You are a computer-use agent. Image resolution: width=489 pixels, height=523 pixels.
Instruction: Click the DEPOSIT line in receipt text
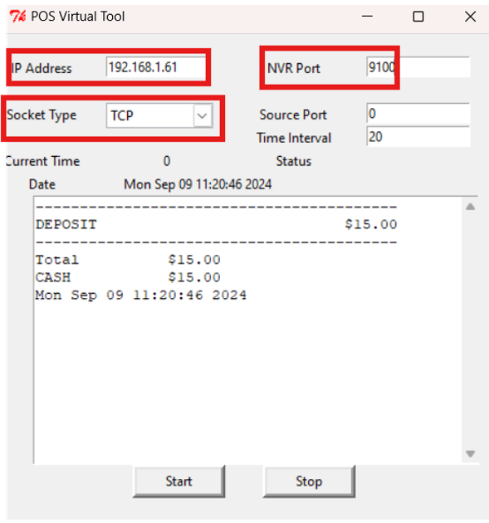tap(217, 224)
